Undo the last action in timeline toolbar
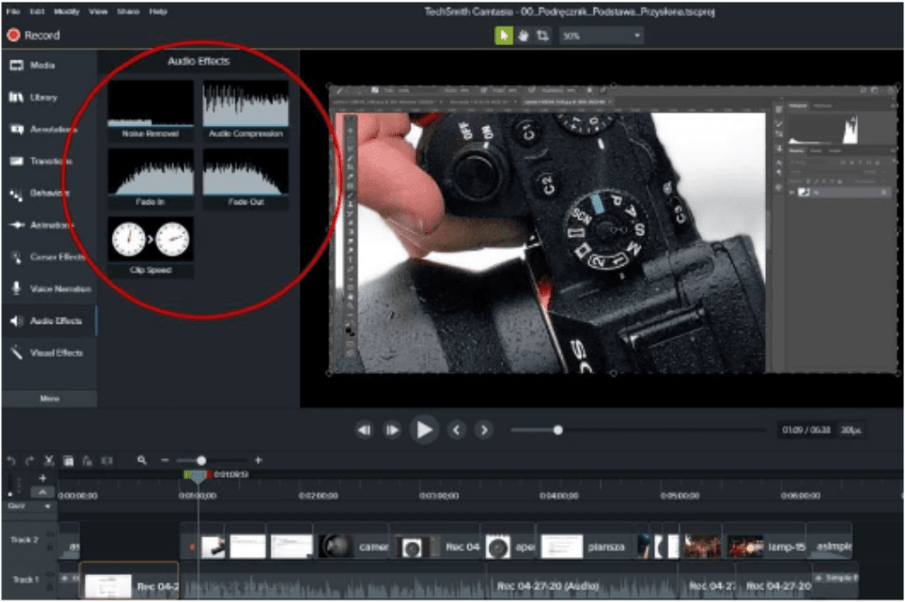 [11, 461]
